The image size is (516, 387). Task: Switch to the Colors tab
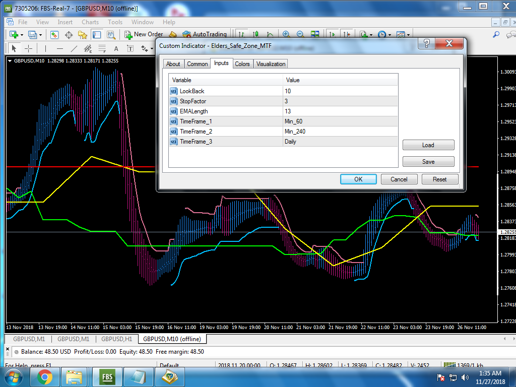242,64
